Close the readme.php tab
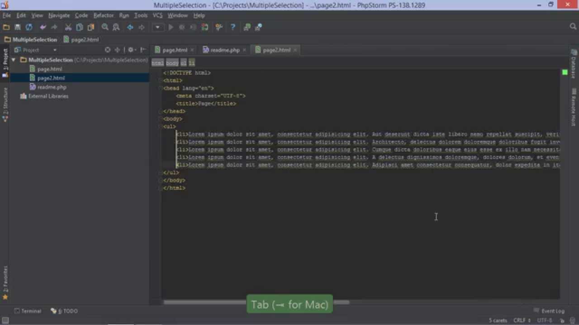The height and width of the screenshot is (325, 579). 245,50
